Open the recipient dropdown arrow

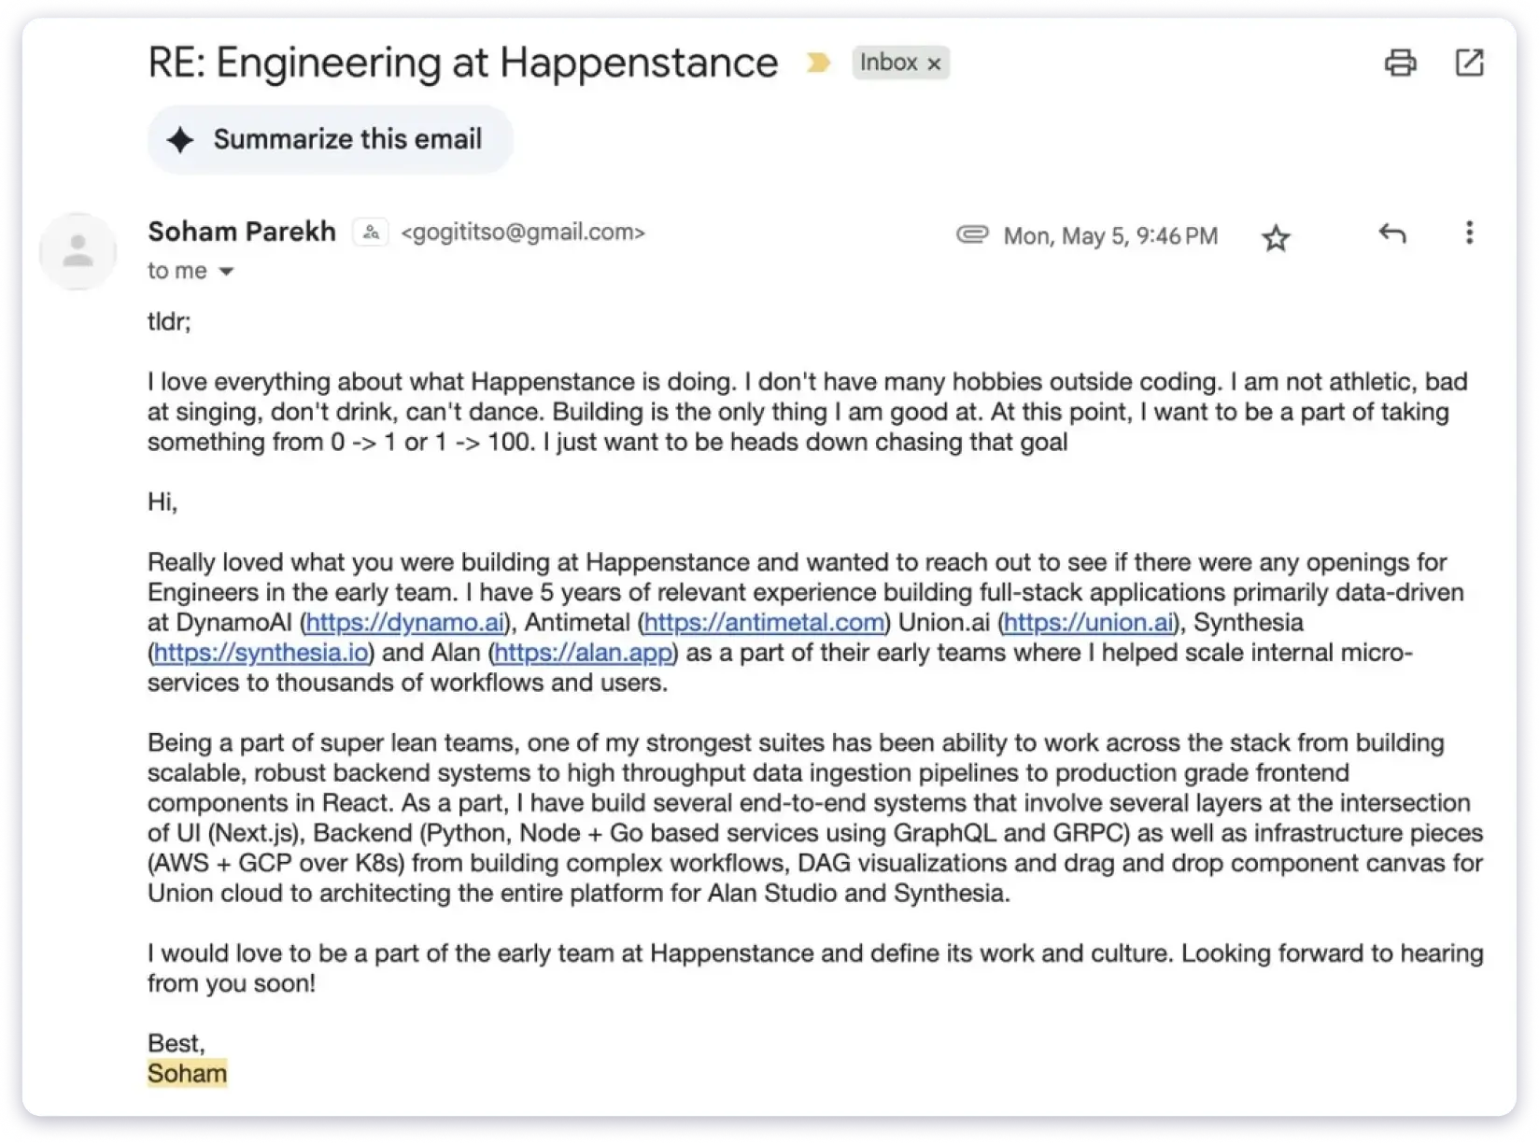pyautogui.click(x=225, y=272)
